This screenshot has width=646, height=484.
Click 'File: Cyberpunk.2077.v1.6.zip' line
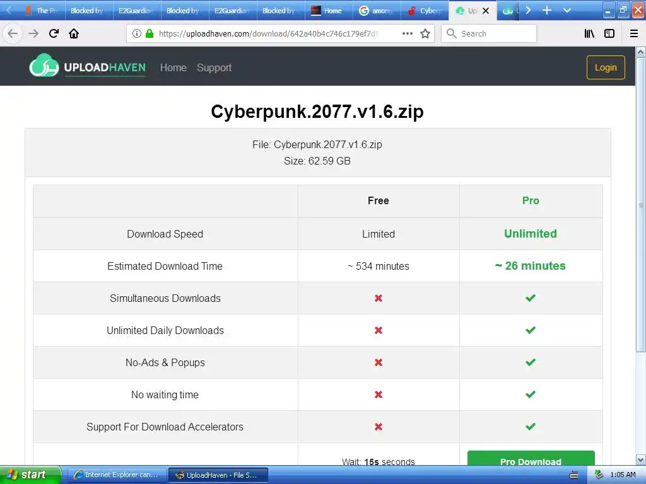[317, 144]
